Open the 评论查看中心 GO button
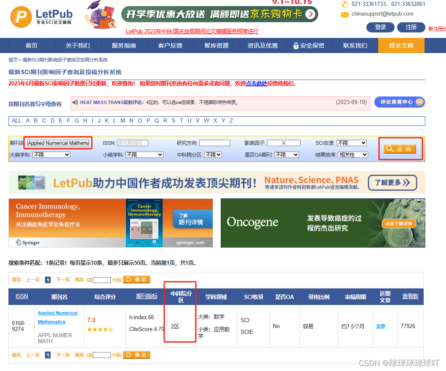Viewport: 446px width, 371px height. pyautogui.click(x=399, y=102)
